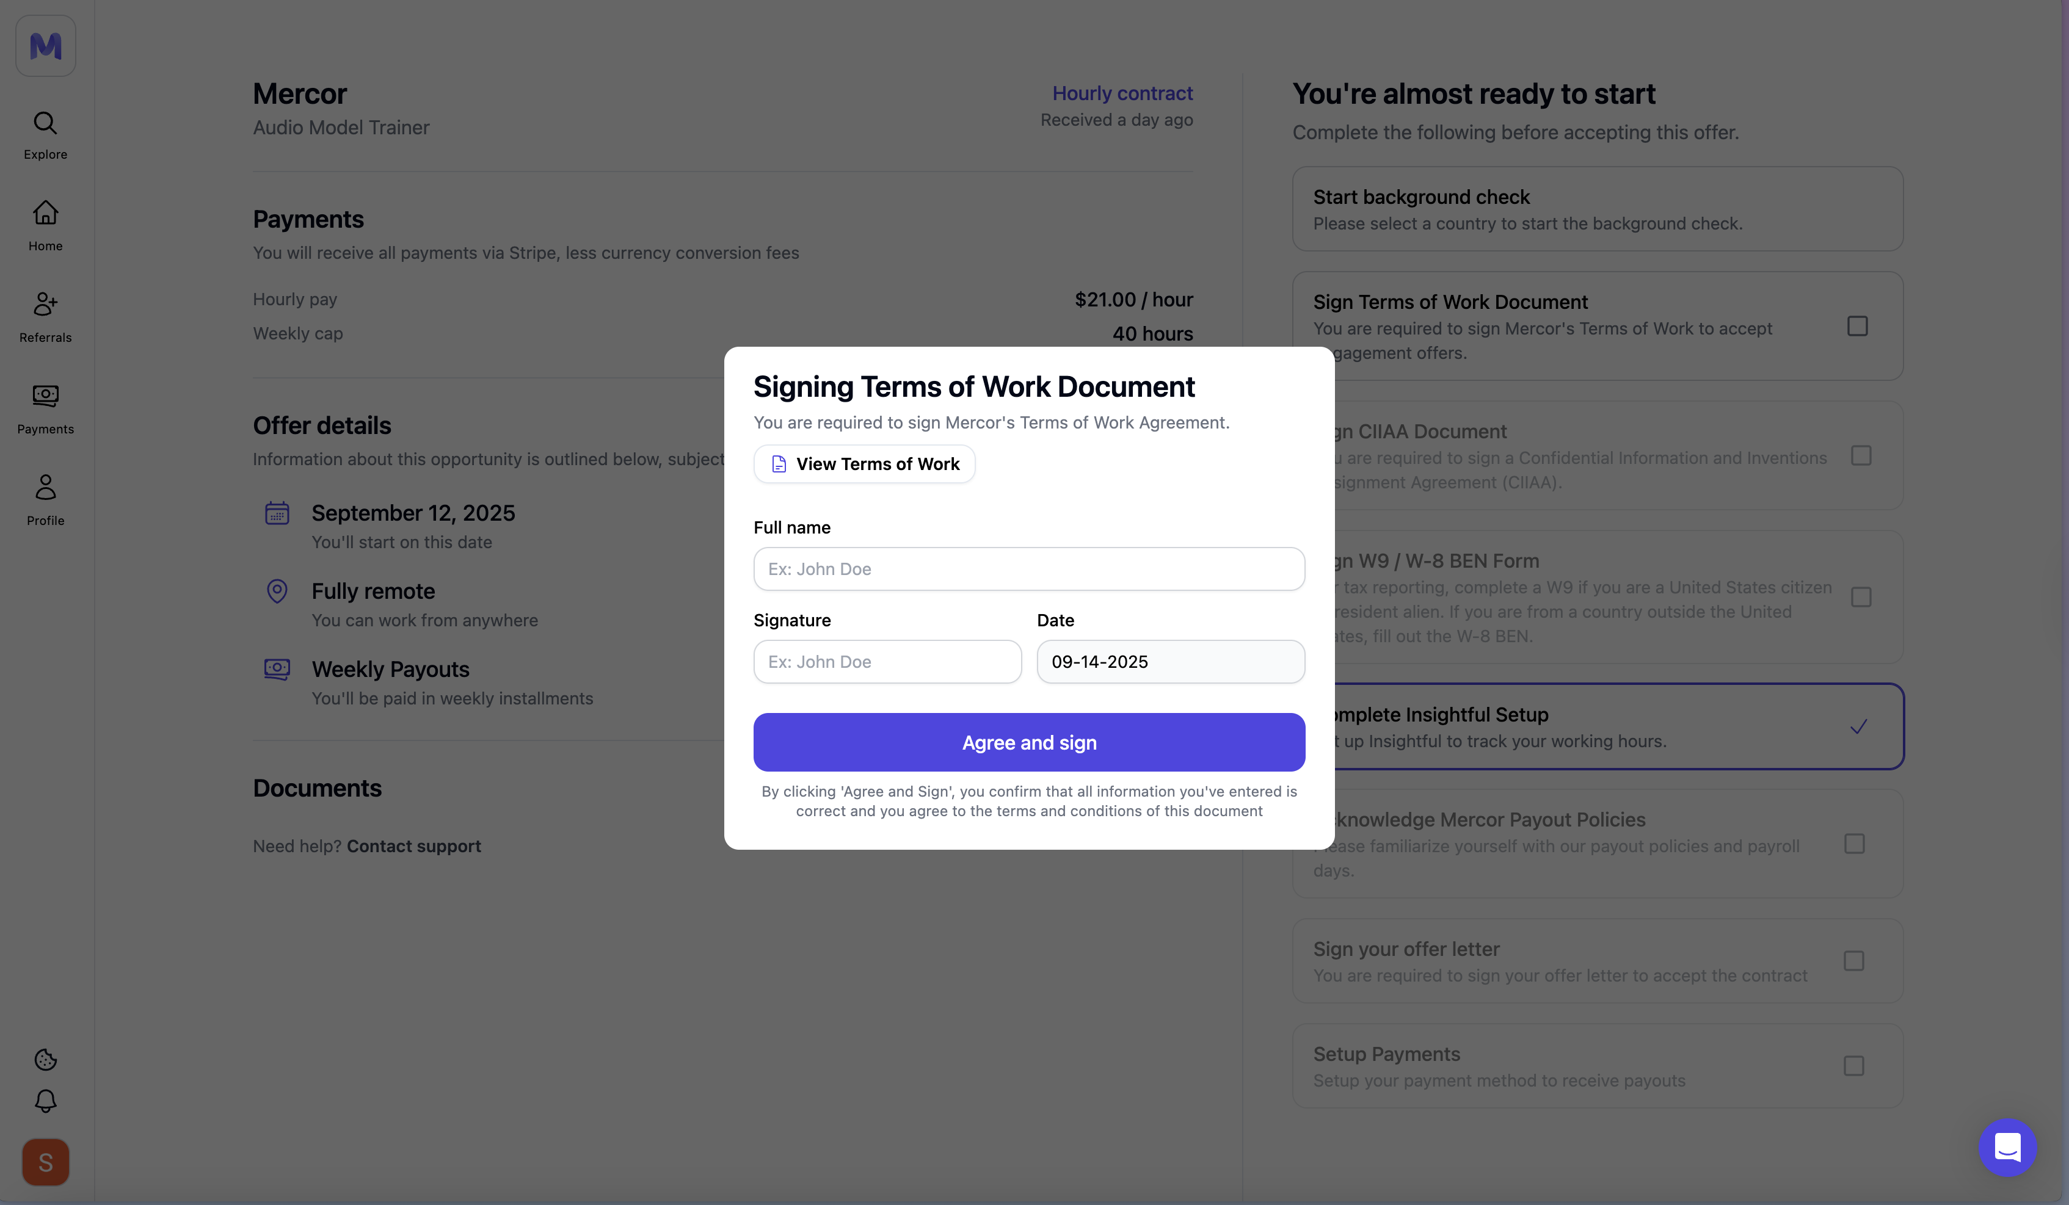Click the location pin icon beside Fully remote
2069x1205 pixels.
[x=277, y=591]
